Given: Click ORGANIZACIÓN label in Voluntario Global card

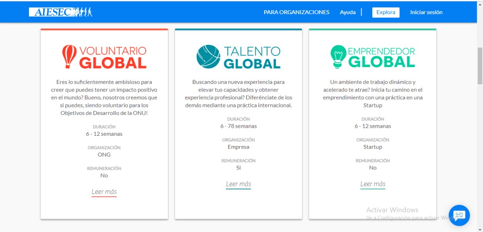Looking at the screenshot, I should coord(104,148).
